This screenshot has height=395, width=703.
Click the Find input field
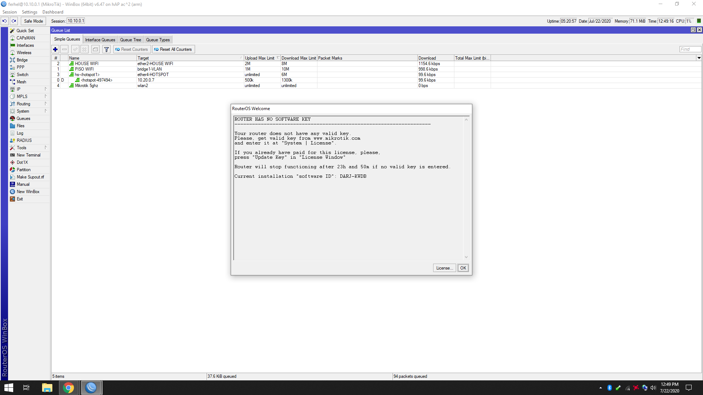[690, 49]
